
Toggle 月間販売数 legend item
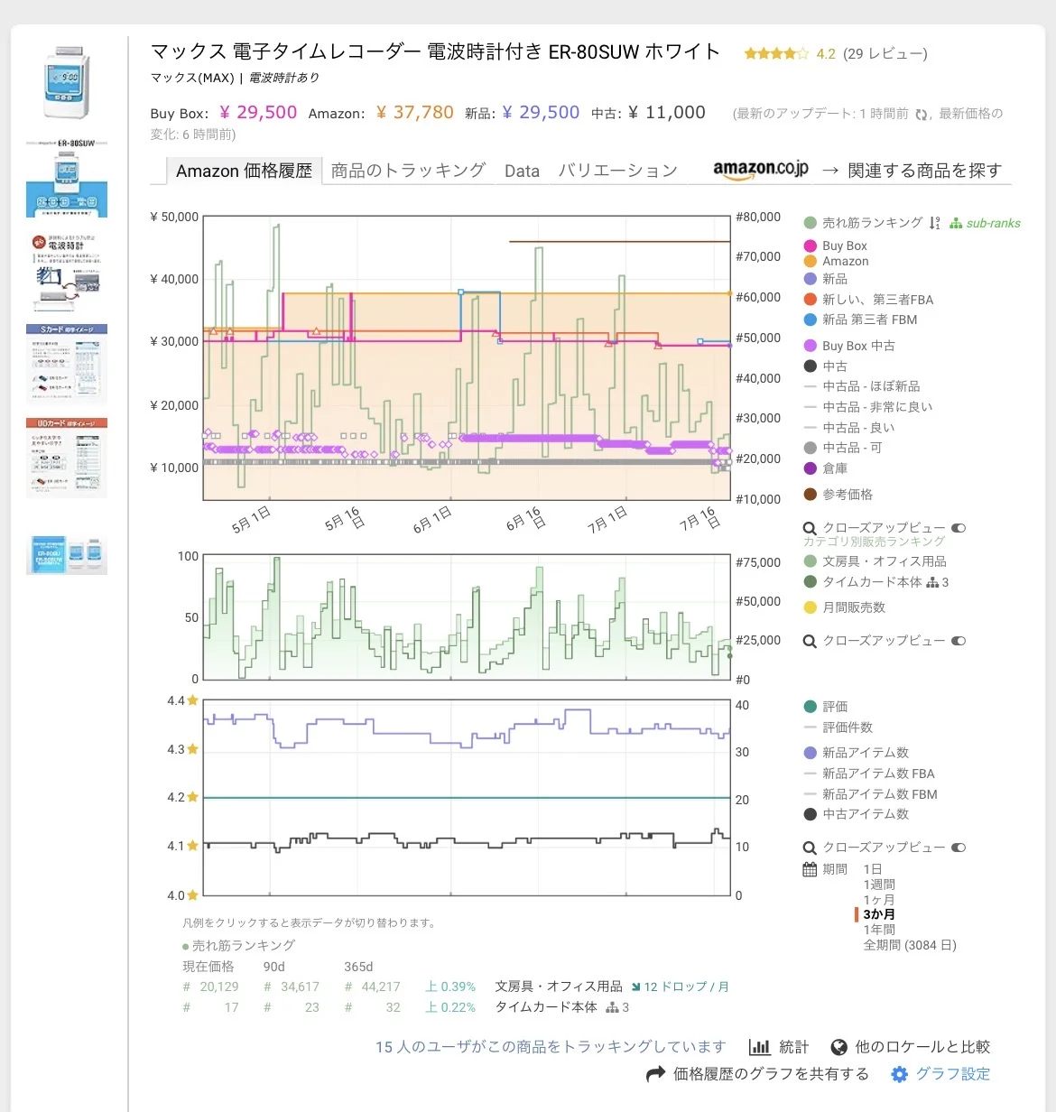(x=844, y=607)
